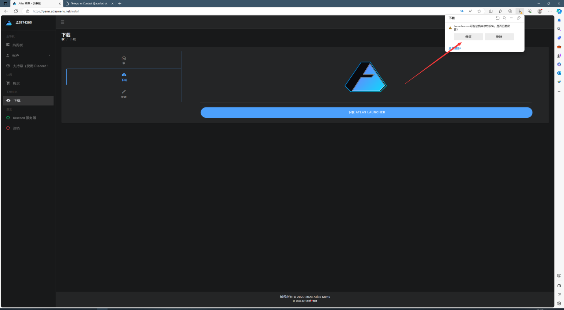
Task: Open the 挡泥板 dashboard page
Action: (18, 45)
